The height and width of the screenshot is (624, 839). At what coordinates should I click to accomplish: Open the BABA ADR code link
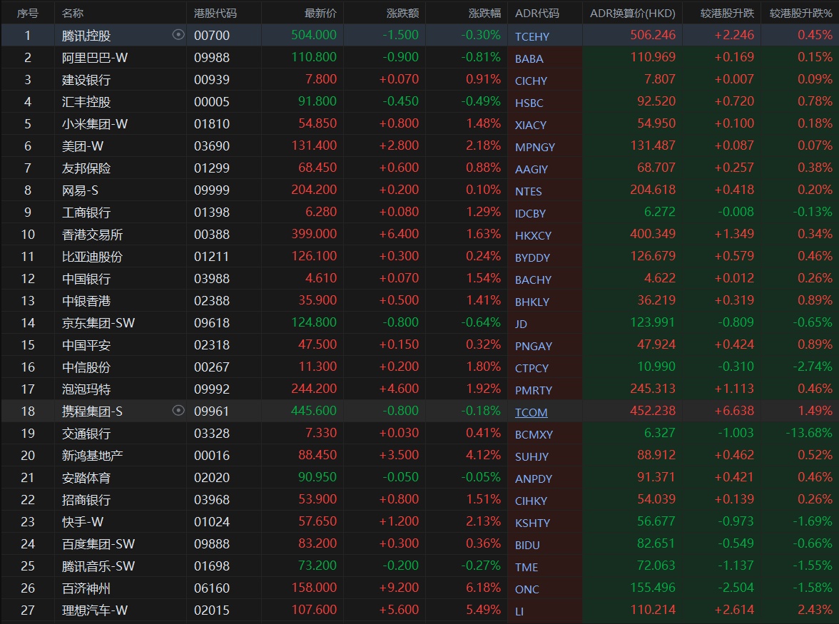pyautogui.click(x=529, y=58)
